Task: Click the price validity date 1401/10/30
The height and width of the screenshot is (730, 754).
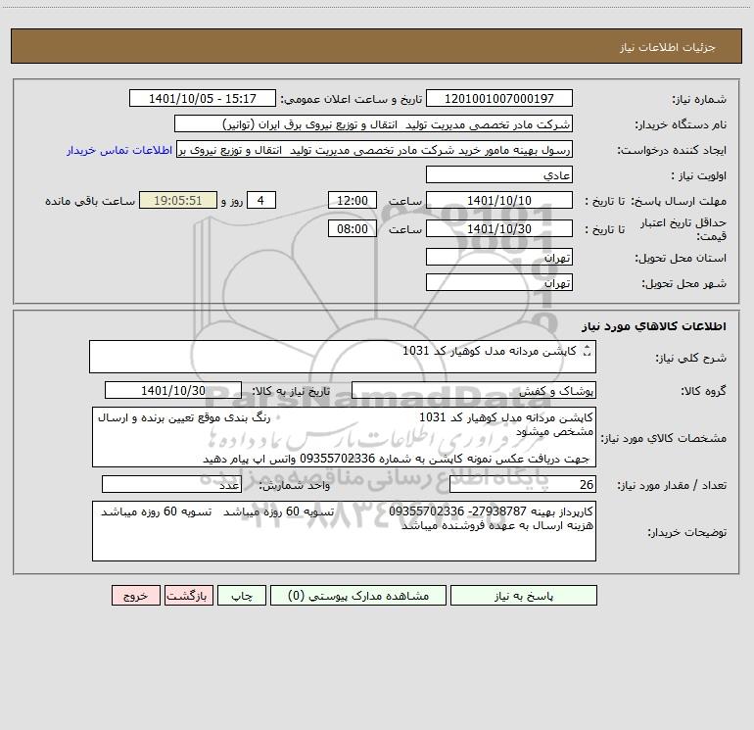Action: click(499, 228)
